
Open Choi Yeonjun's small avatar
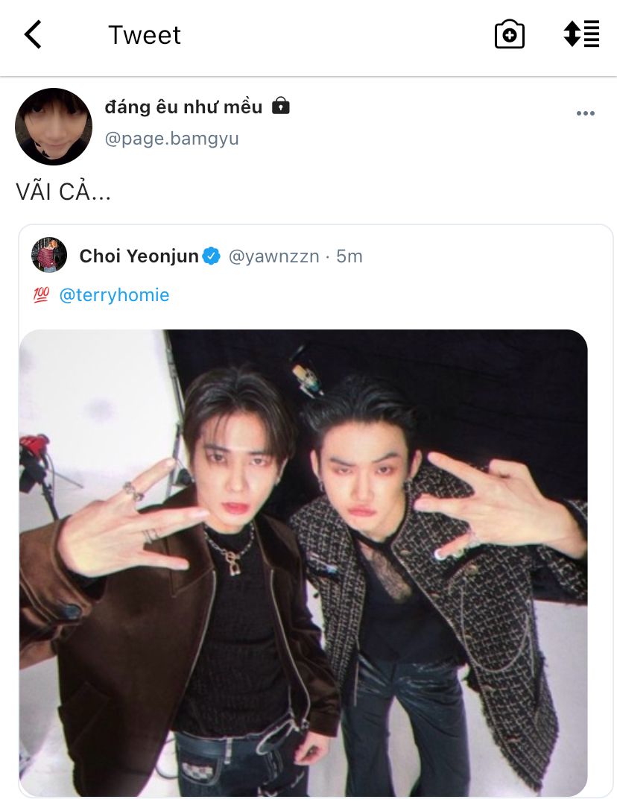coord(49,255)
